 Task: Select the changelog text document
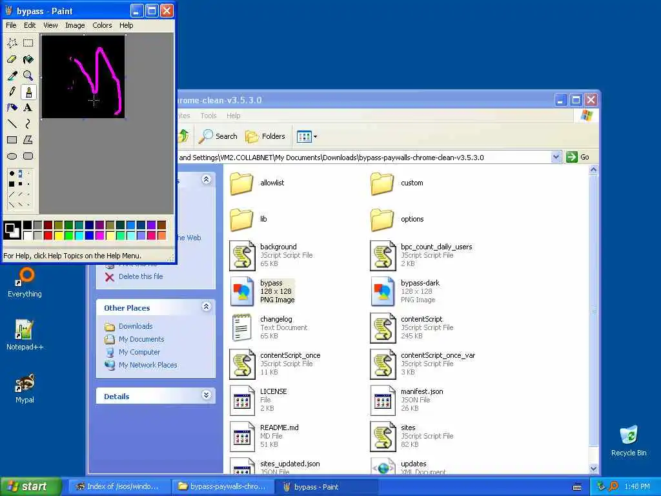269,327
